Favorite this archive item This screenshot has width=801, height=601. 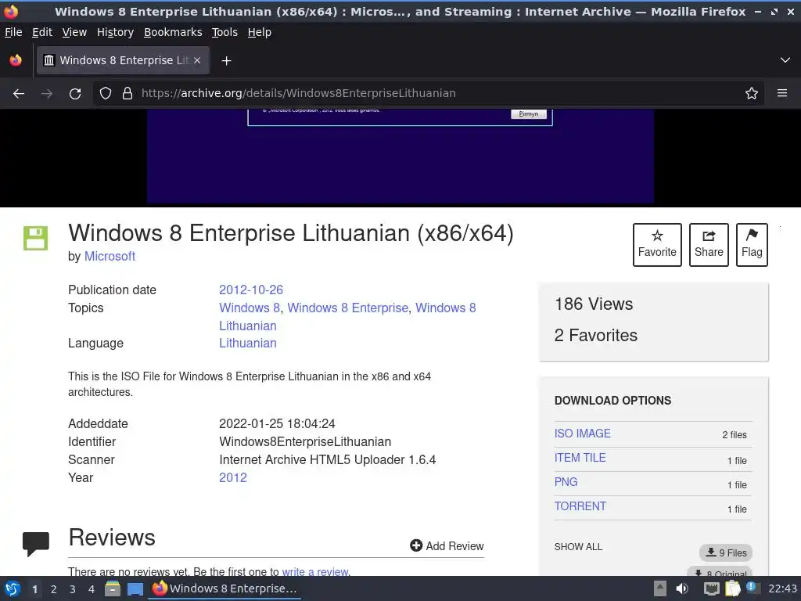pyautogui.click(x=657, y=245)
